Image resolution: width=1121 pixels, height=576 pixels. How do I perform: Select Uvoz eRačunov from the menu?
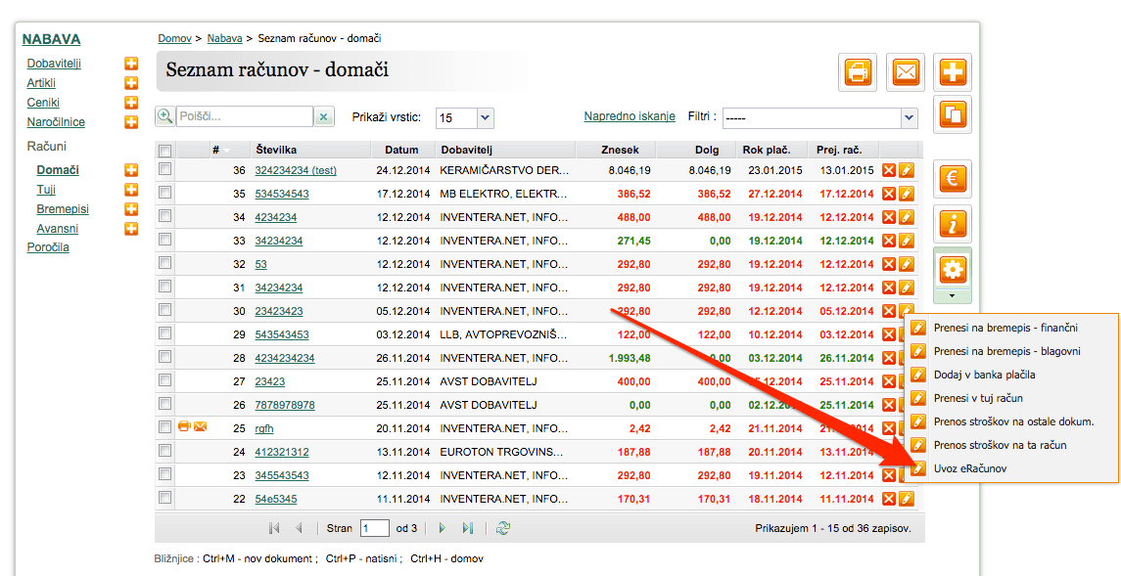click(x=969, y=468)
